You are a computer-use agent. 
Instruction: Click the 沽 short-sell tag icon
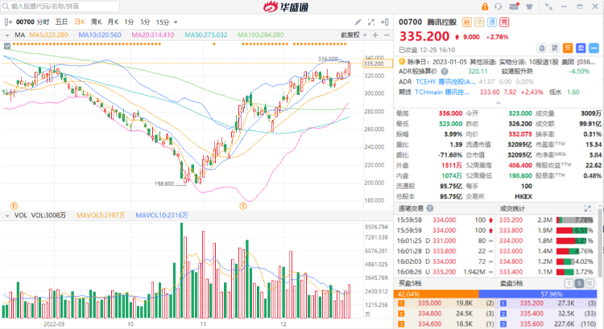point(479,23)
